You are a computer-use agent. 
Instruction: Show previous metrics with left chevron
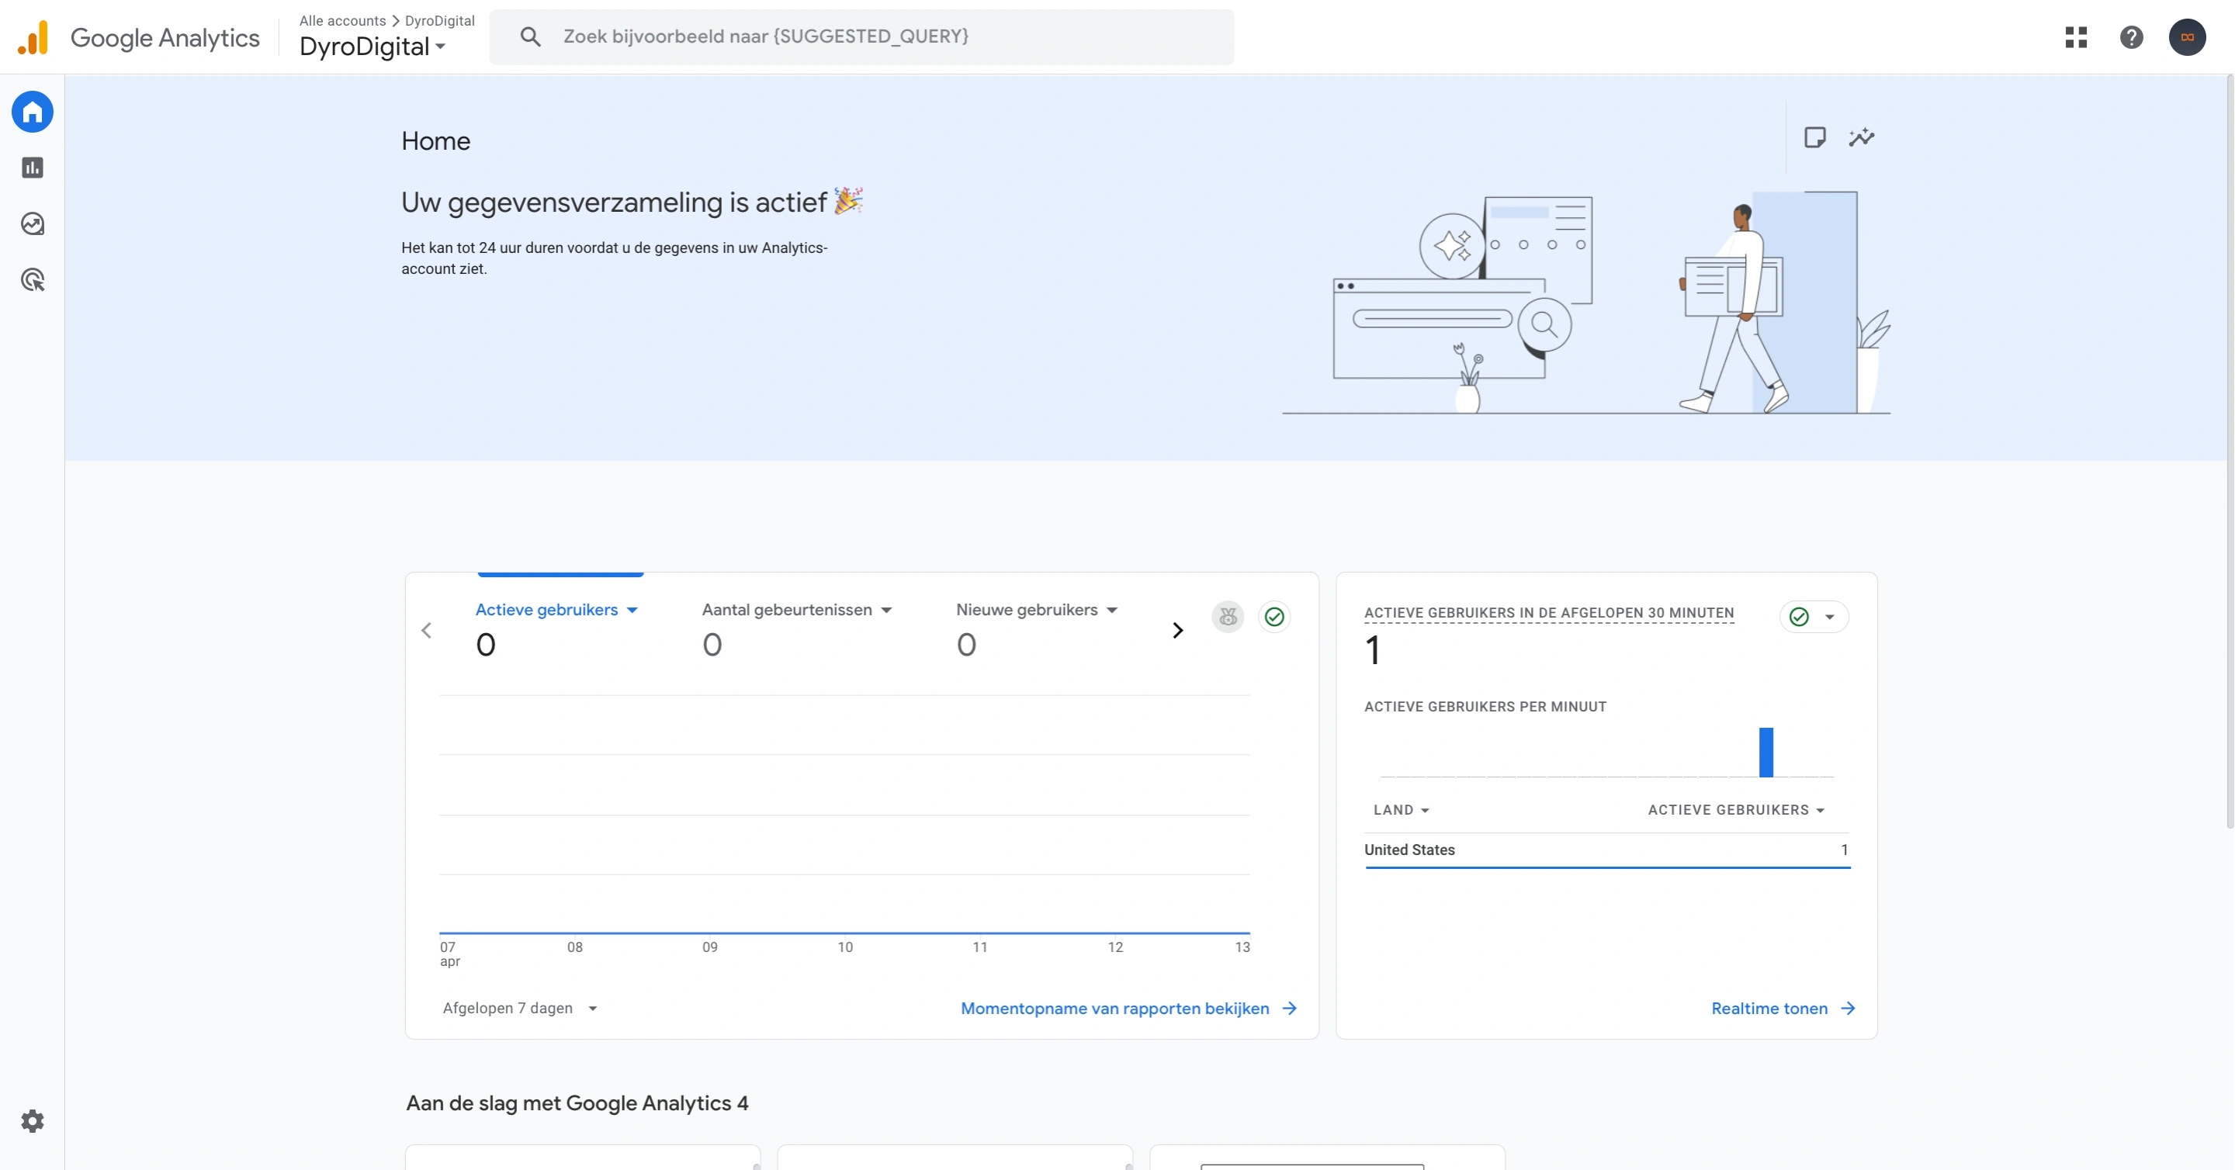426,631
